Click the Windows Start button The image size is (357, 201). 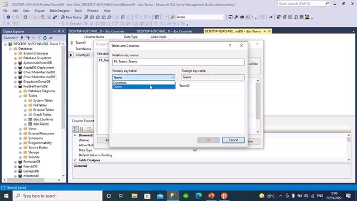tap(6, 196)
